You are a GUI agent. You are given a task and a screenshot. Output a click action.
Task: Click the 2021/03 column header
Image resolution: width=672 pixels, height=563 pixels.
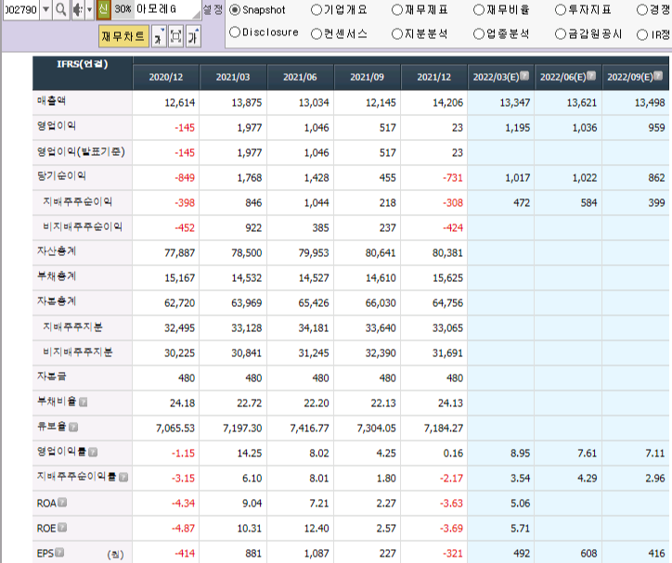click(x=233, y=77)
